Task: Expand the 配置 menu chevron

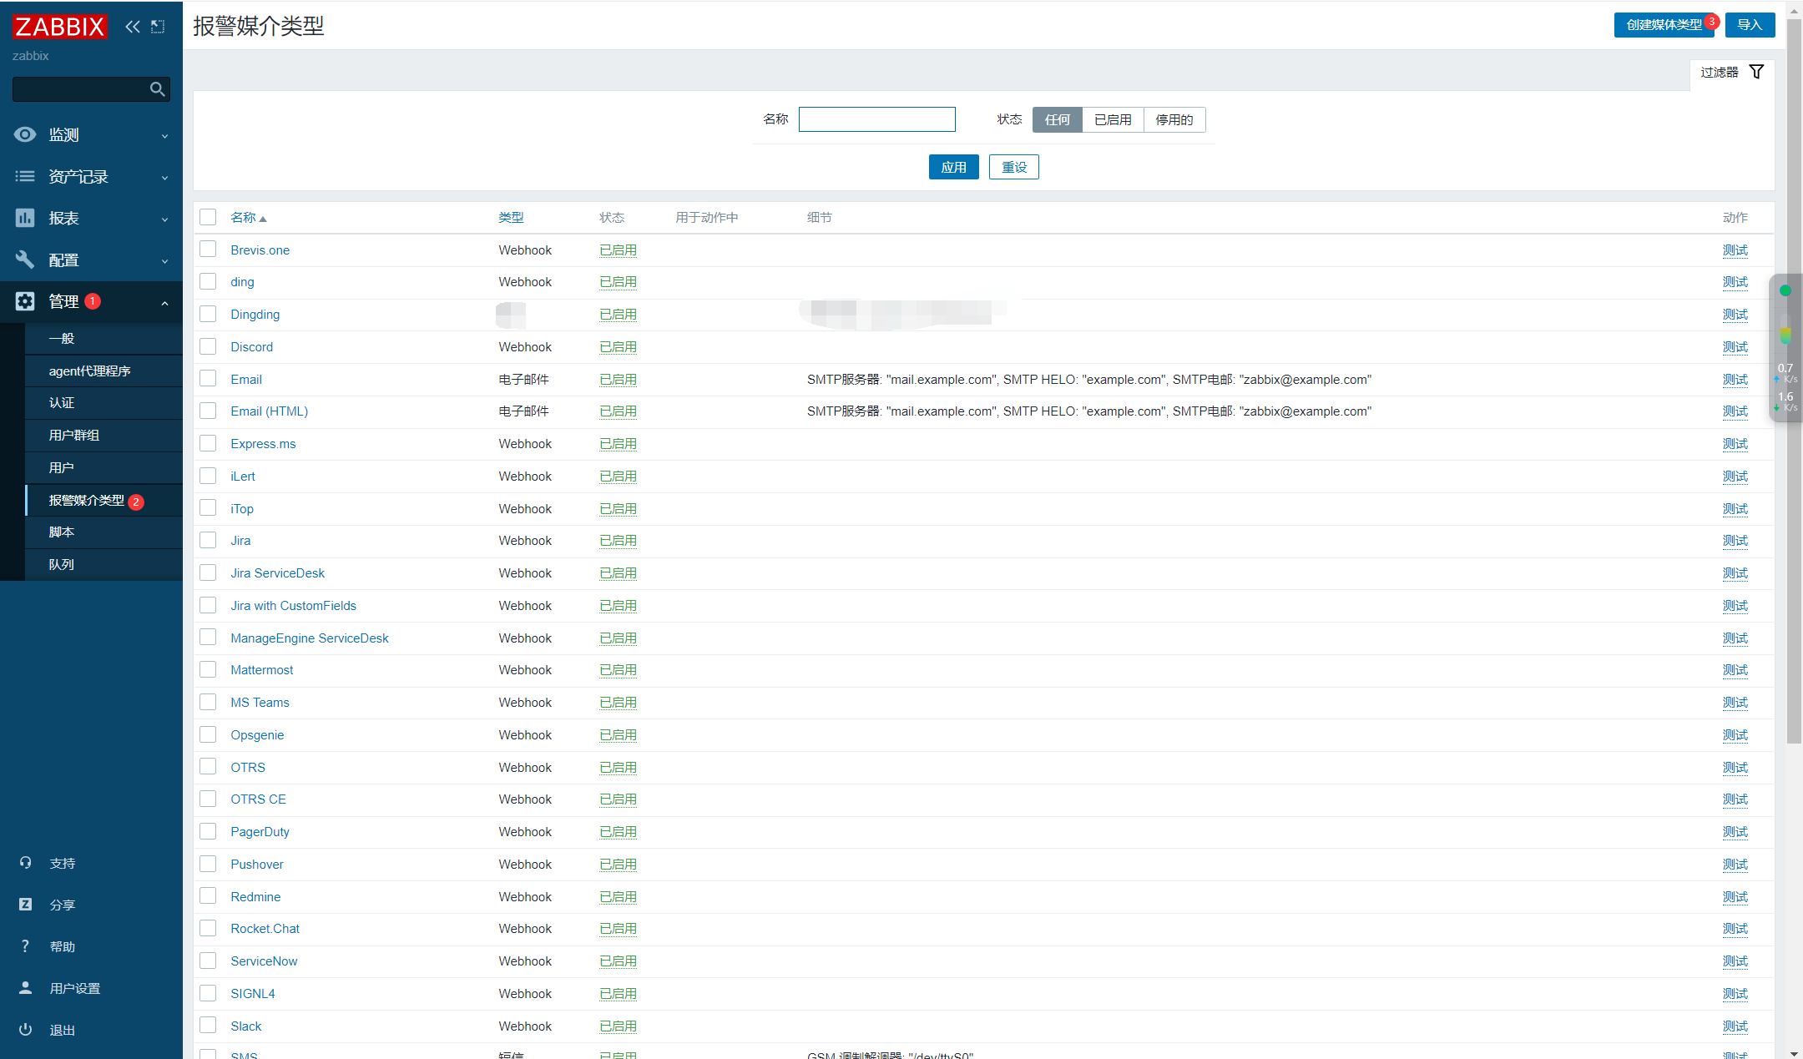Action: 164,260
